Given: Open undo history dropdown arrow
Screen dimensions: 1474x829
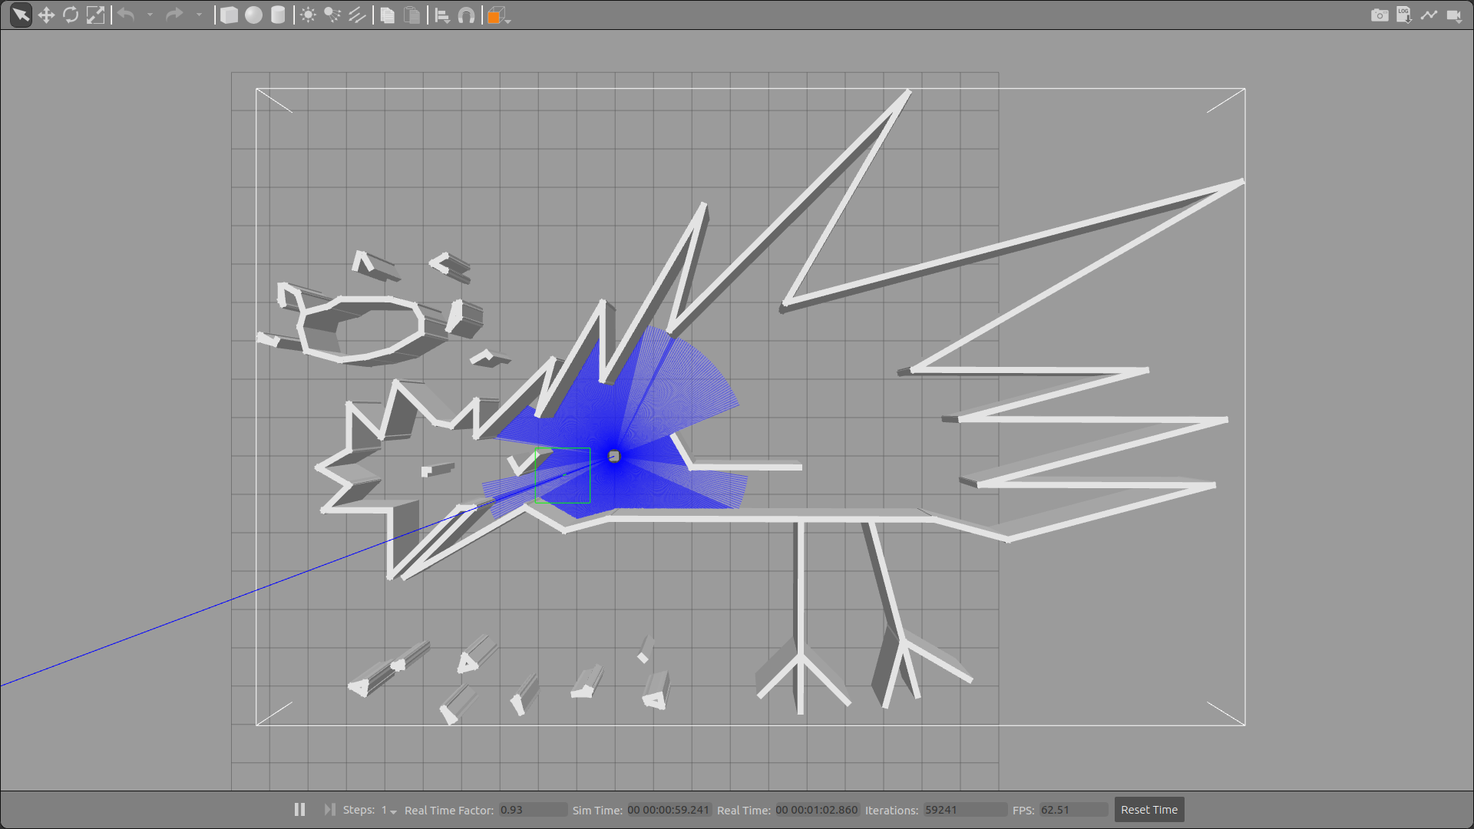Looking at the screenshot, I should coord(150,15).
